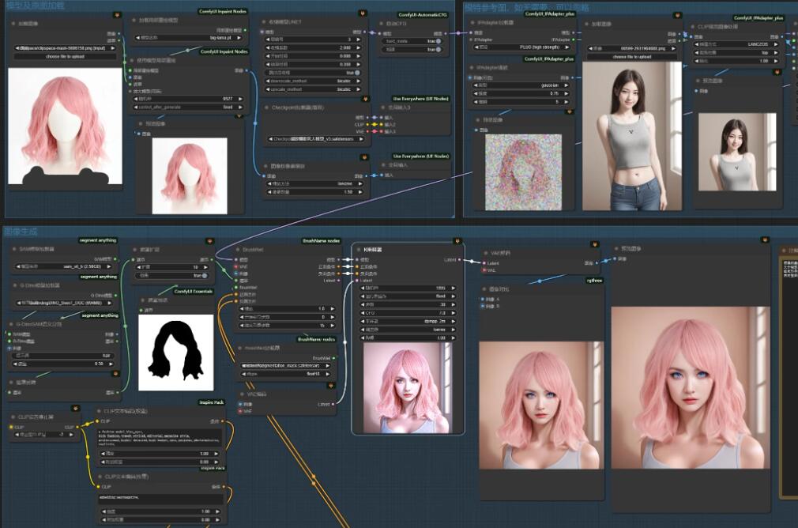Click the upper Use Everywhere (UE Nodes) badge
798x528 pixels.
point(421,99)
